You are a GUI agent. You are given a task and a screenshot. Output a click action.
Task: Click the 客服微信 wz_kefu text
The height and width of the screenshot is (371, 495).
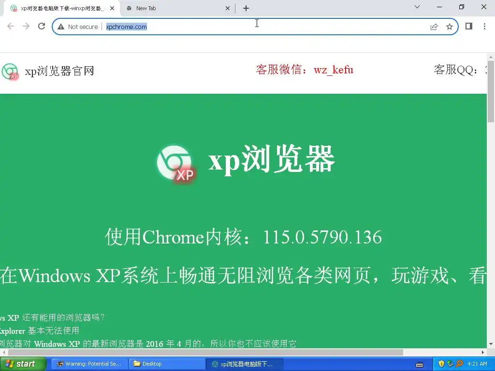(x=305, y=70)
